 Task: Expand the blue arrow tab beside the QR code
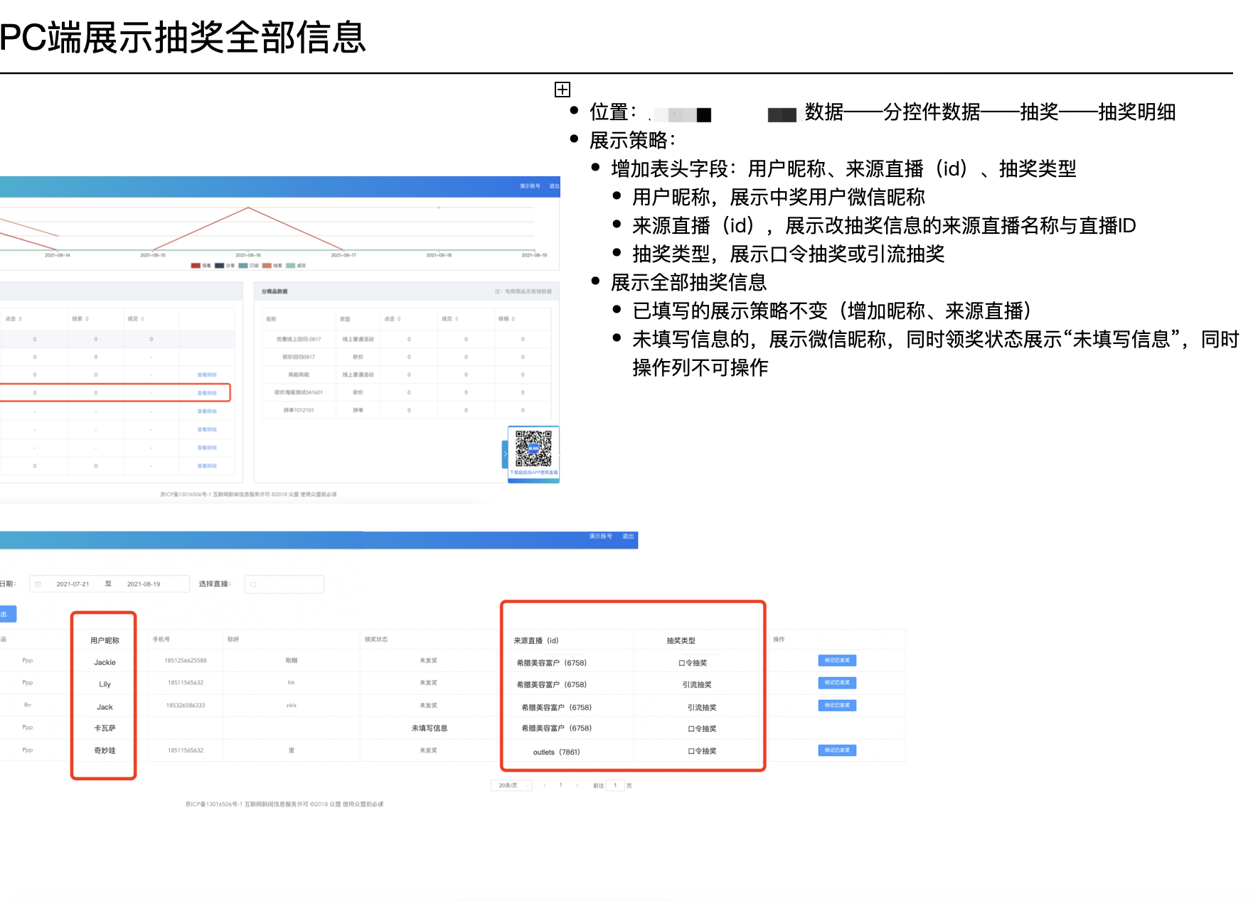(505, 454)
